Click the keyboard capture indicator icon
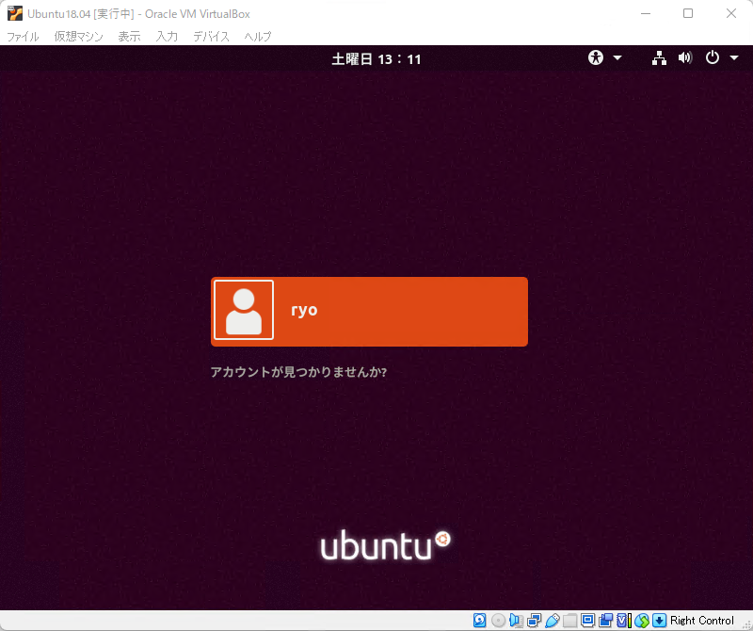753x631 pixels. coord(660,621)
